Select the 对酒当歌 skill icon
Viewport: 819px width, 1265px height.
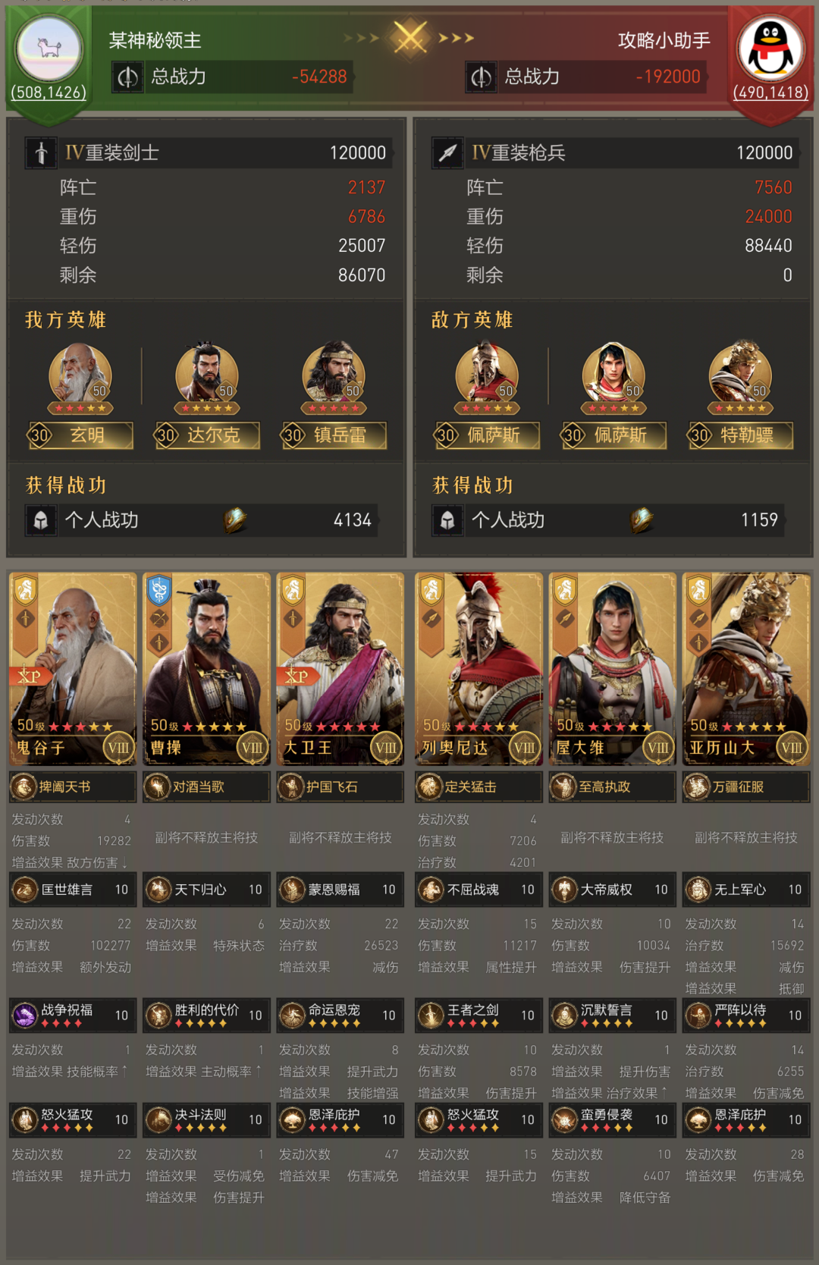click(x=157, y=787)
